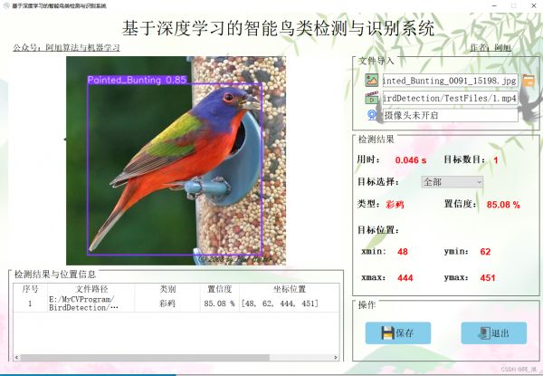Click the 目标数目 count value 1

point(496,160)
